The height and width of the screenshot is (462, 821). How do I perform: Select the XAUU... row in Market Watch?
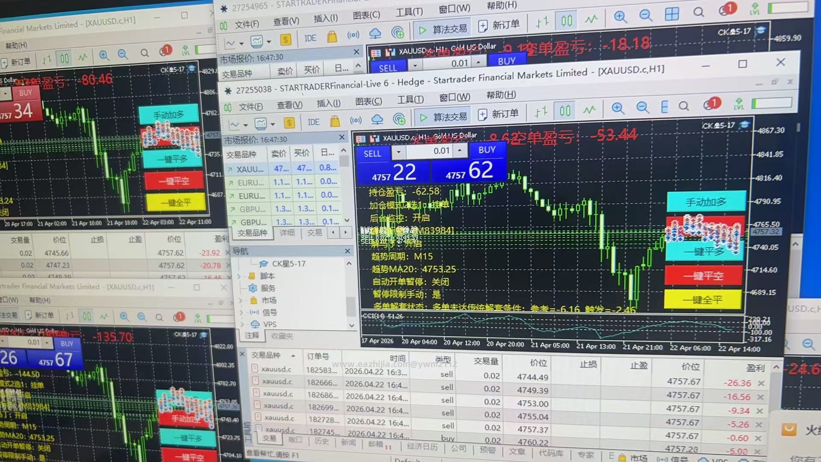[x=283, y=169]
